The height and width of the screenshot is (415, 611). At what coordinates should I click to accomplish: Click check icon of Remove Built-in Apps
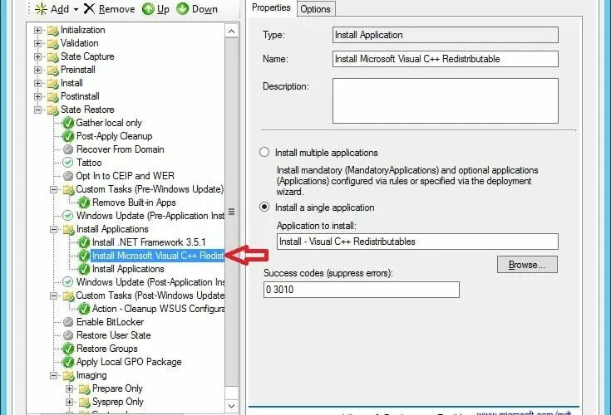click(x=84, y=203)
